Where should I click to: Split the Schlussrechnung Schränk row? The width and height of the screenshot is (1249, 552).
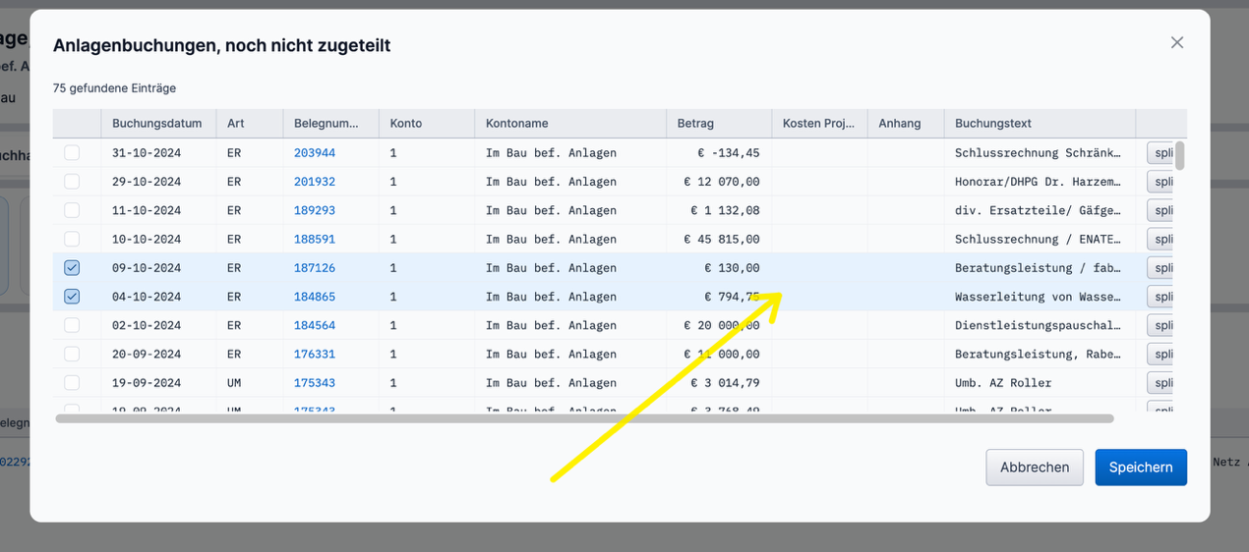click(x=1160, y=153)
